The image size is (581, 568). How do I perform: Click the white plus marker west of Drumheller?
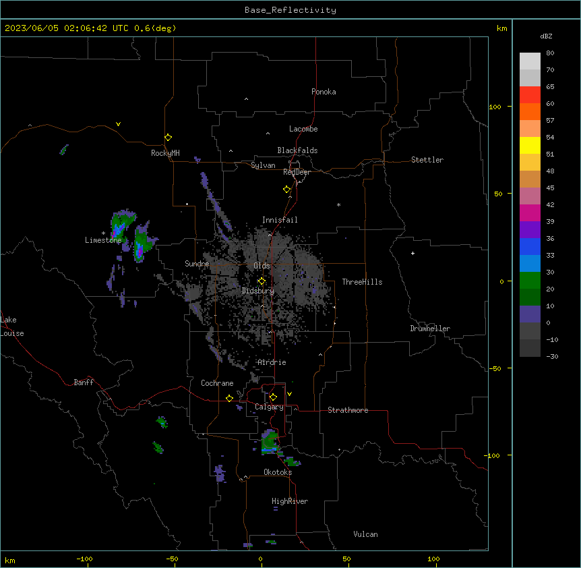click(x=412, y=253)
